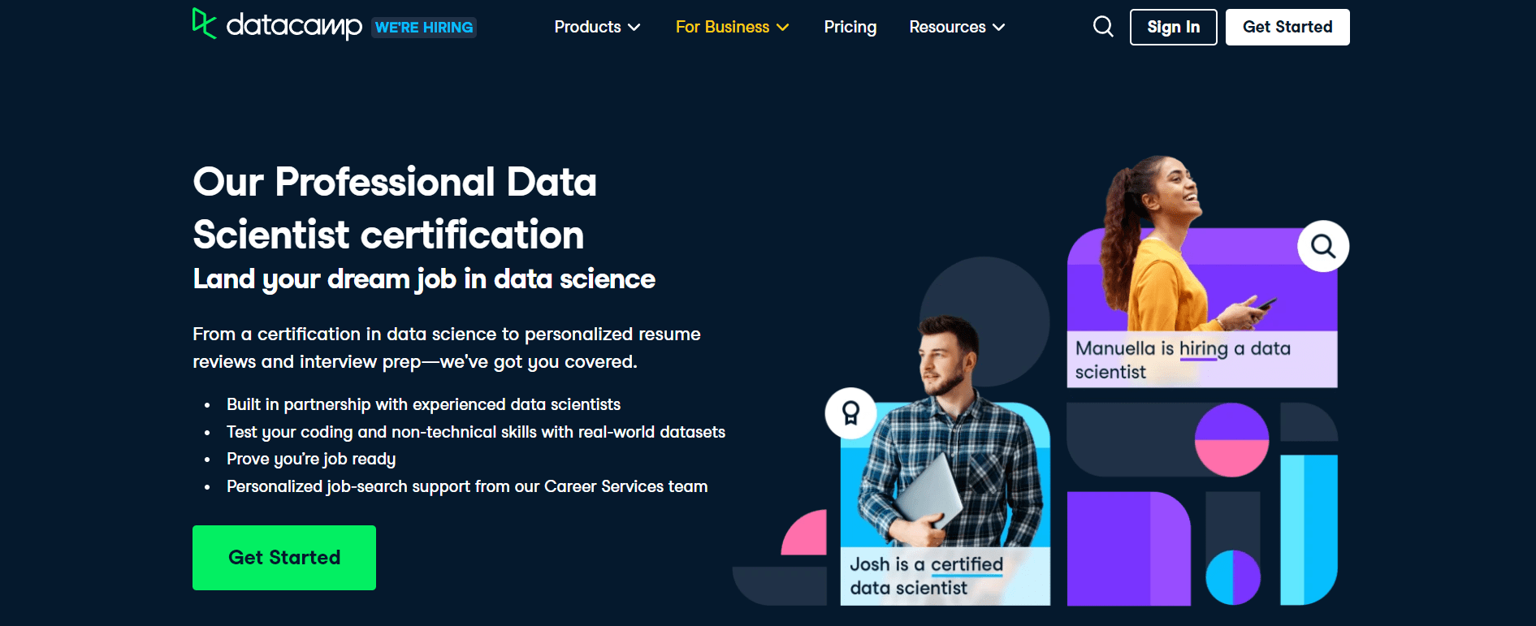Open the For Business dropdown
This screenshot has width=1536, height=626.
coord(732,27)
